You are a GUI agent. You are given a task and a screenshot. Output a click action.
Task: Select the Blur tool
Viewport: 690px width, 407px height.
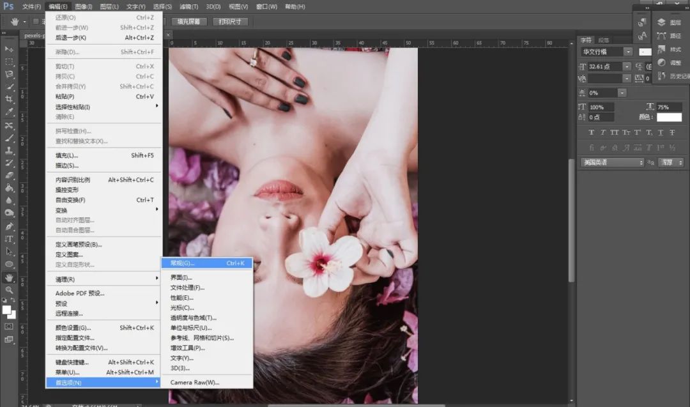9,200
